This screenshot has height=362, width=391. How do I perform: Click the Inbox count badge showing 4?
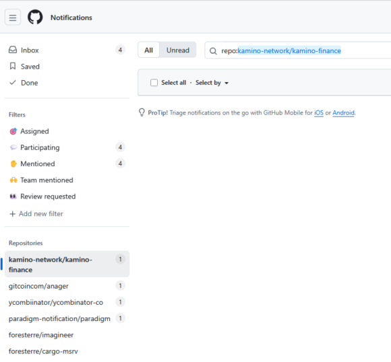(x=120, y=50)
